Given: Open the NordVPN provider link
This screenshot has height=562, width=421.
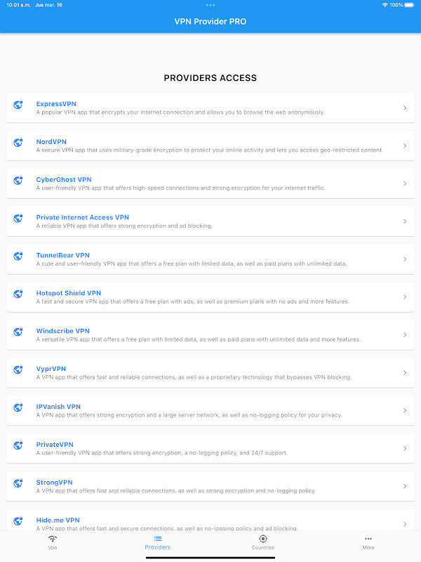Looking at the screenshot, I should tap(51, 142).
